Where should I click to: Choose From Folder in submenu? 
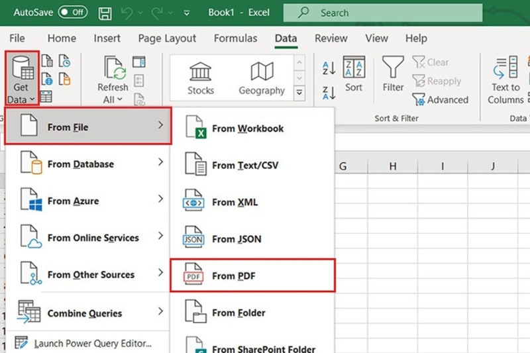point(252,313)
